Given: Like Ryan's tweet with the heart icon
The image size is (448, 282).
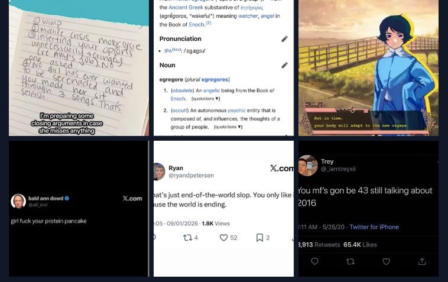Looking at the screenshot, I should (223, 238).
